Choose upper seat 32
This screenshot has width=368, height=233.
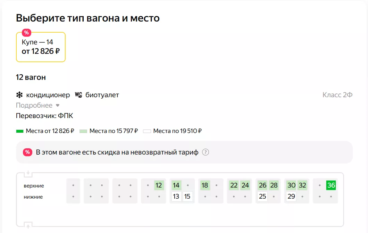[302, 185]
